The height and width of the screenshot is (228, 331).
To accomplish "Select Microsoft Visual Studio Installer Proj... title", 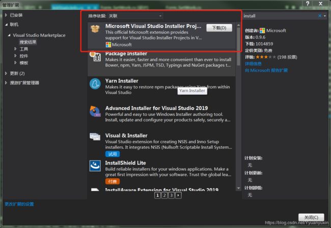I will [153, 26].
